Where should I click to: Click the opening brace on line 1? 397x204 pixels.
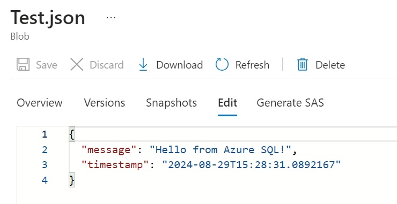click(72, 134)
